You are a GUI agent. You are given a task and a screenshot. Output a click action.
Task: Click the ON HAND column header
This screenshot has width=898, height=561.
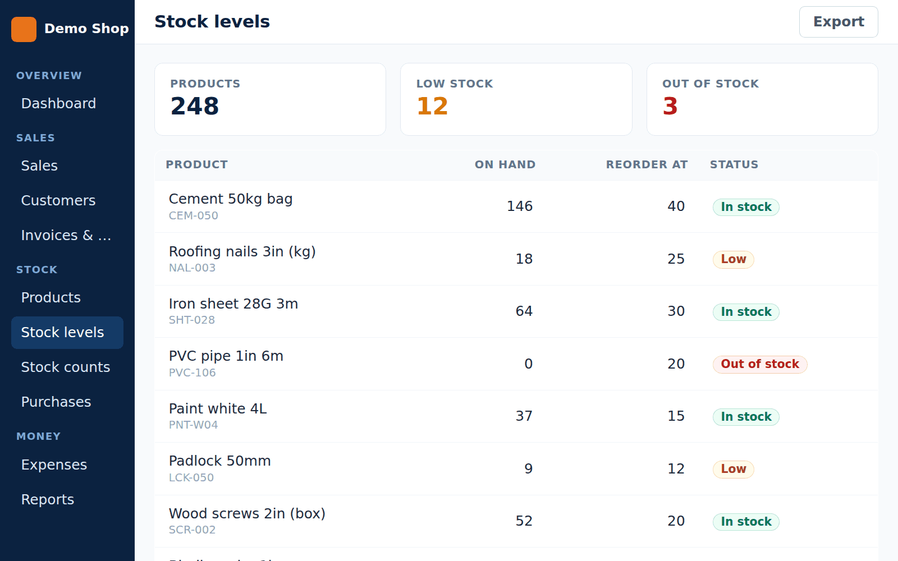pyautogui.click(x=505, y=164)
